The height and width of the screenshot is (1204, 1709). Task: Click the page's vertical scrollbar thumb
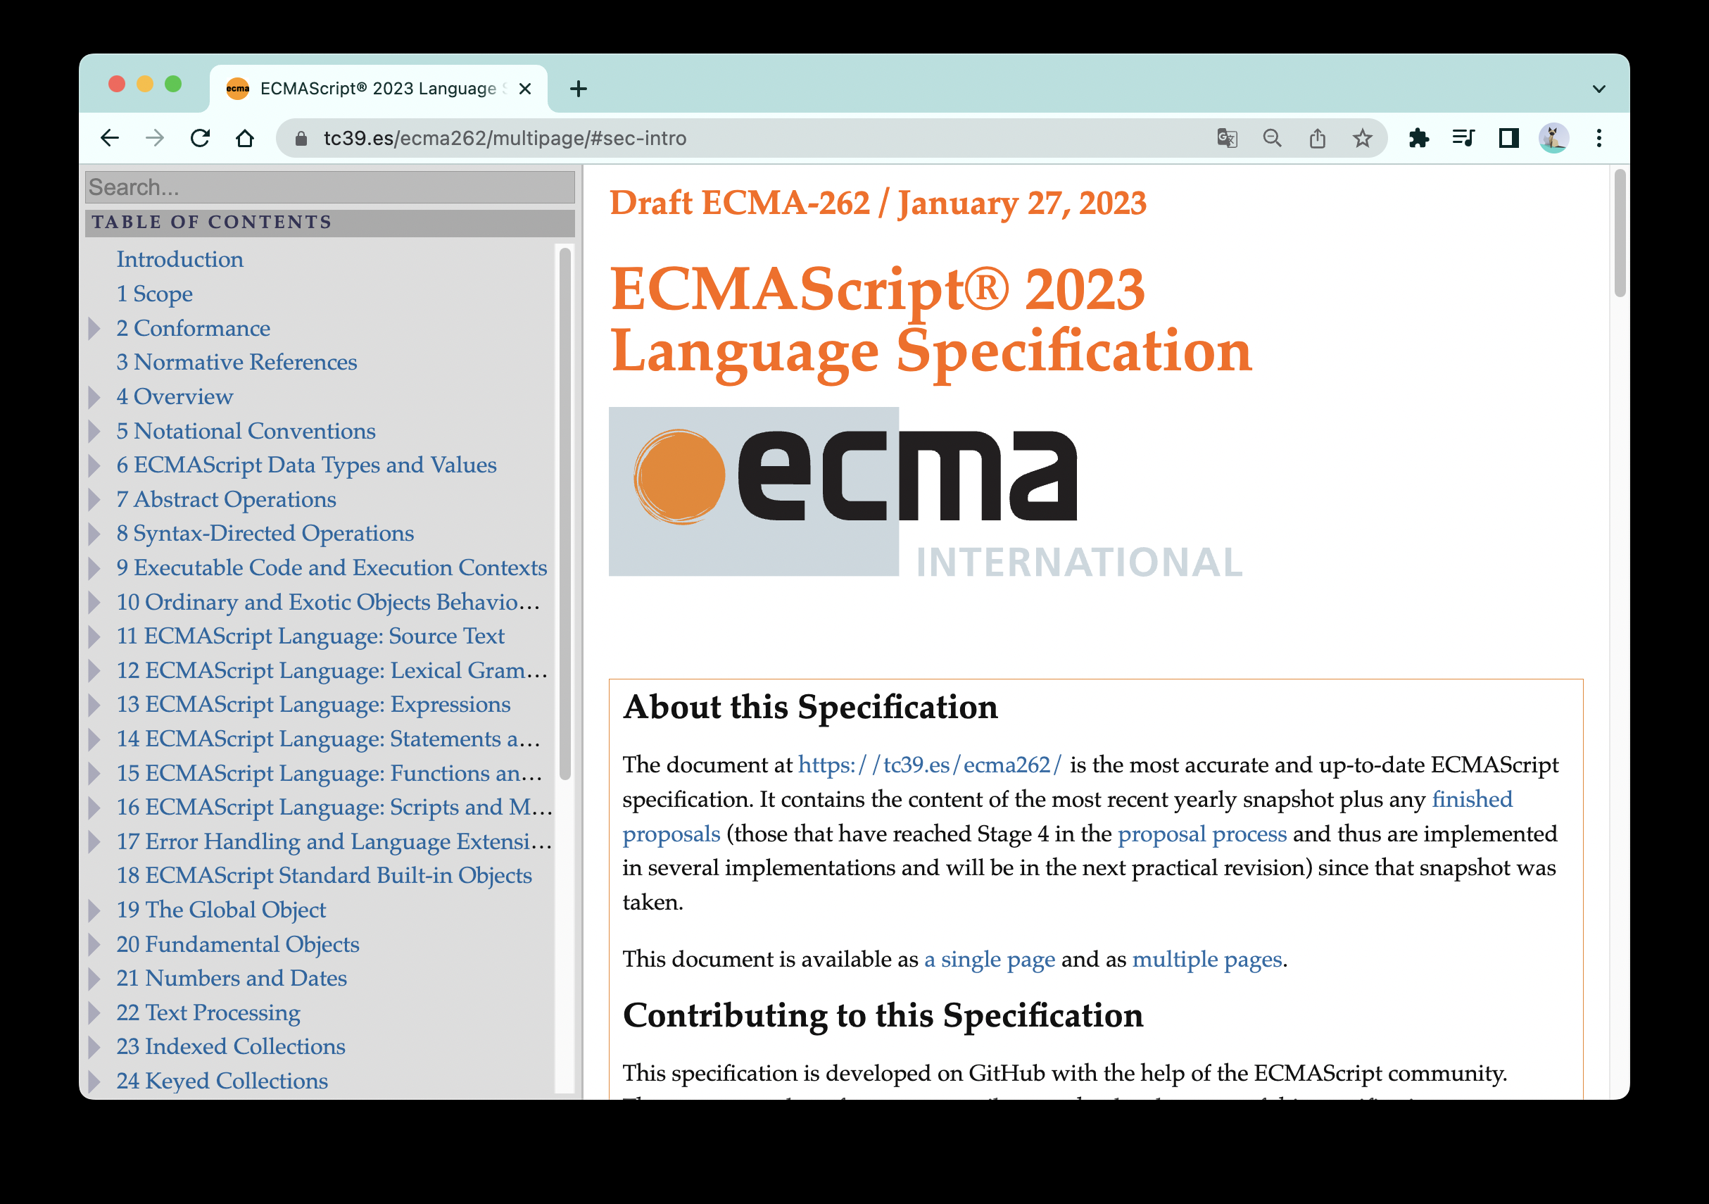pyautogui.click(x=1620, y=232)
